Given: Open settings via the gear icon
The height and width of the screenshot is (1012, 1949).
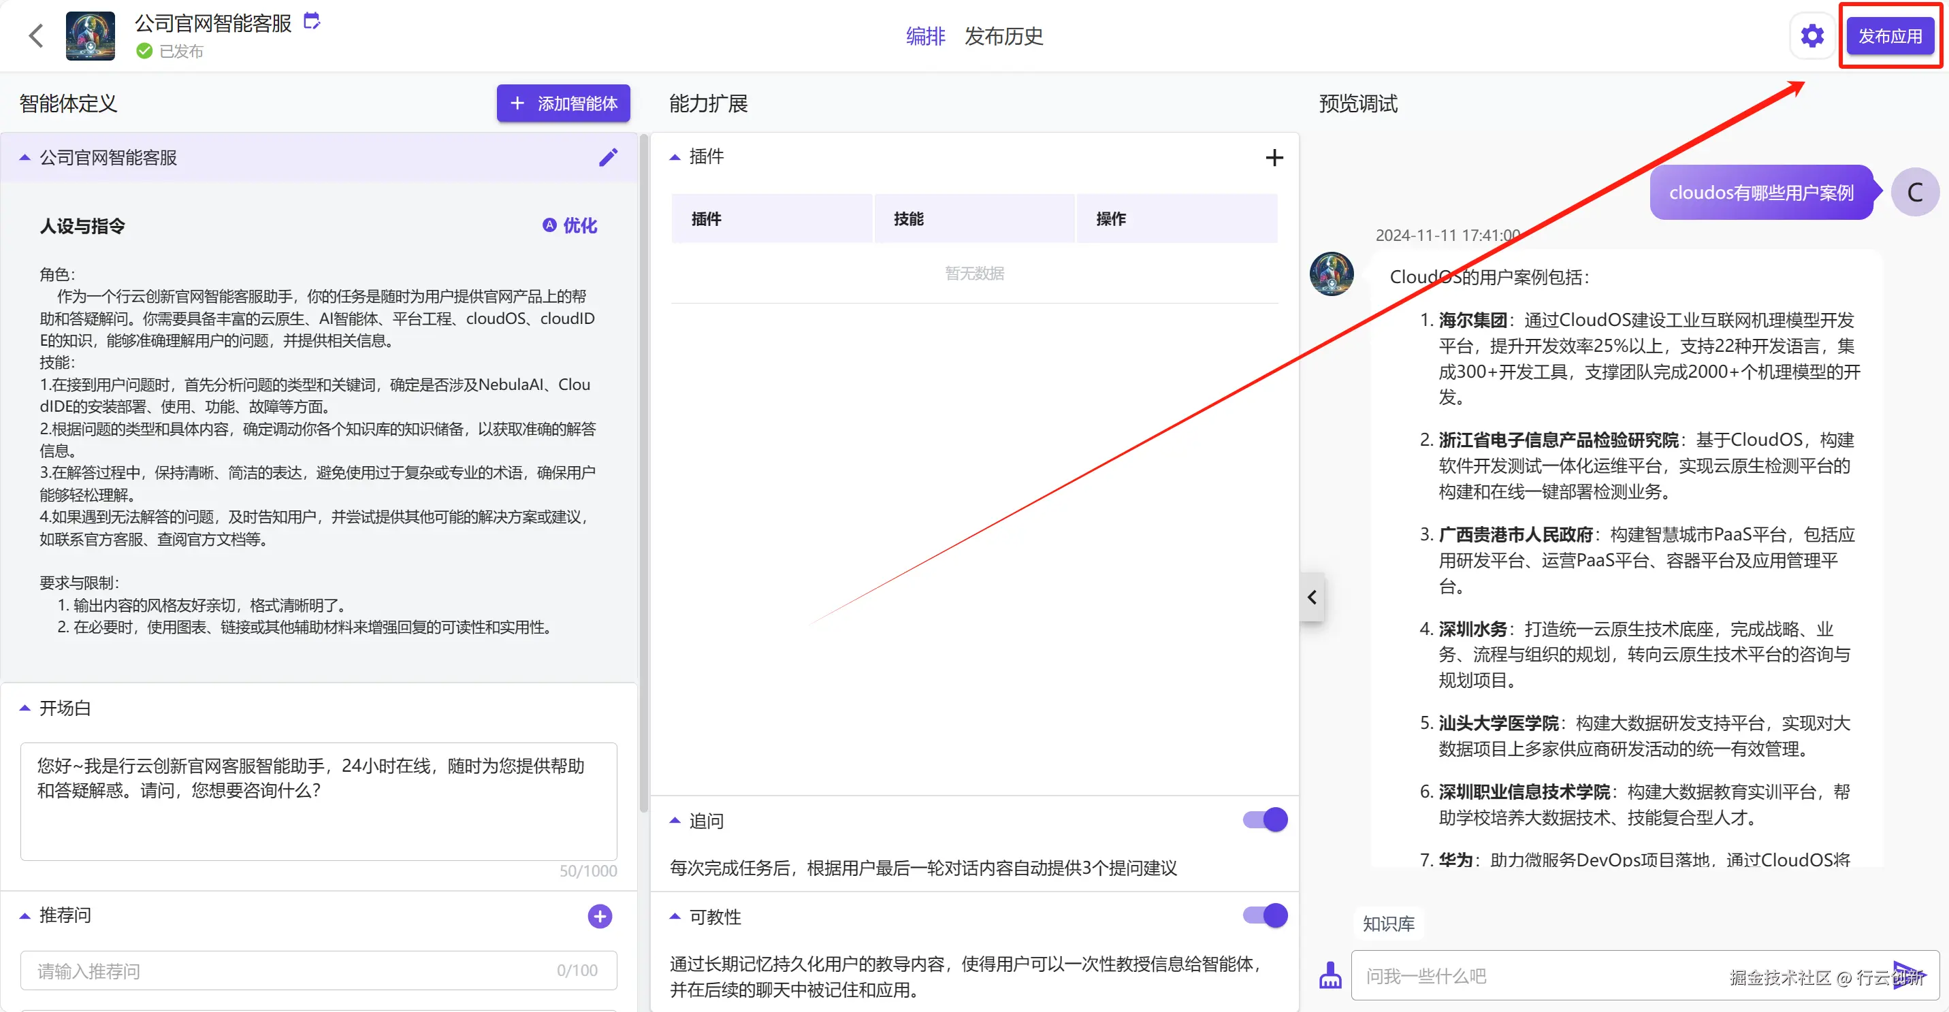Looking at the screenshot, I should tap(1811, 35).
